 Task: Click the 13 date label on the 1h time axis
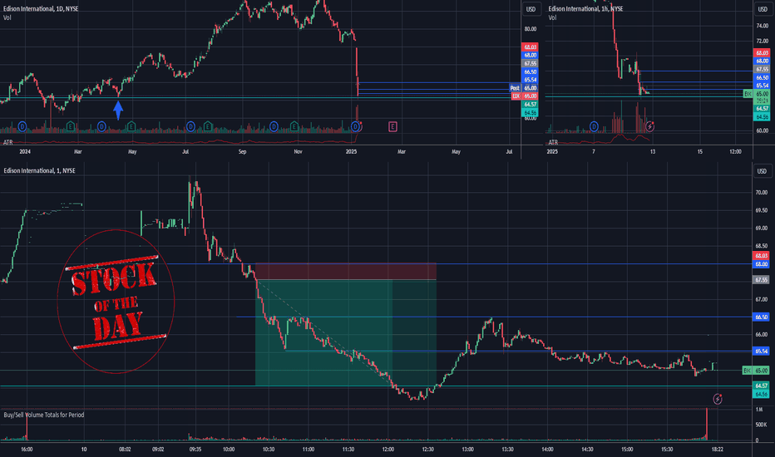(x=653, y=152)
